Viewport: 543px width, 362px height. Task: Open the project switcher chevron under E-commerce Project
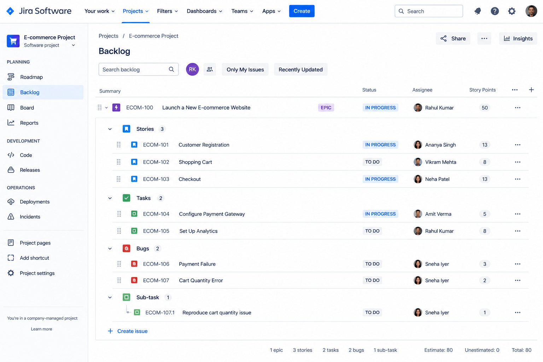point(73,45)
